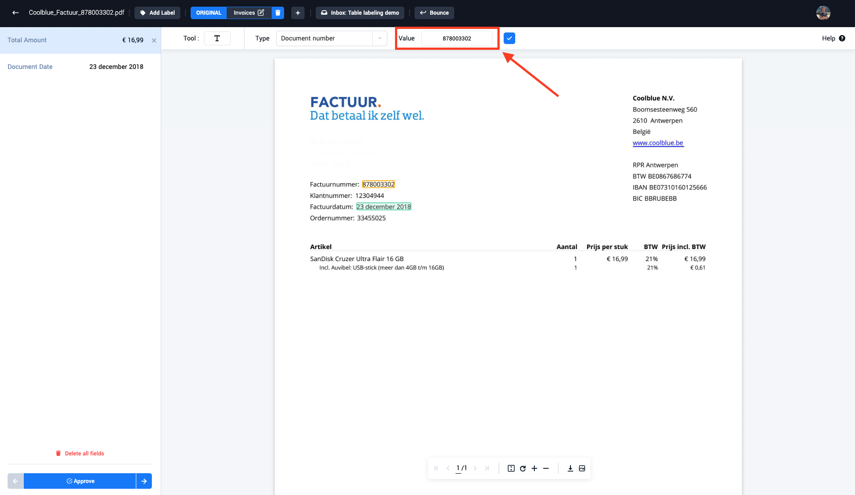This screenshot has width=855, height=495.
Task: Zoom out with the minus icon
Action: (x=546, y=468)
